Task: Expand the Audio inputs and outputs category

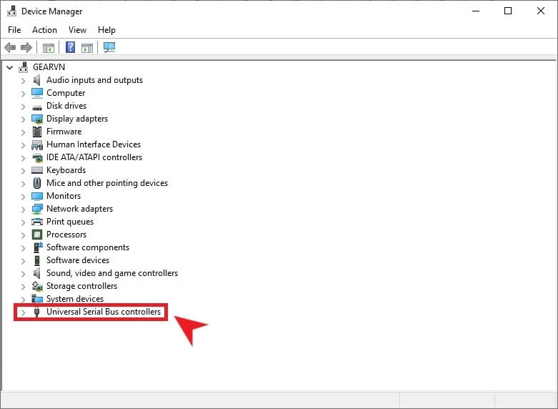Action: point(23,81)
